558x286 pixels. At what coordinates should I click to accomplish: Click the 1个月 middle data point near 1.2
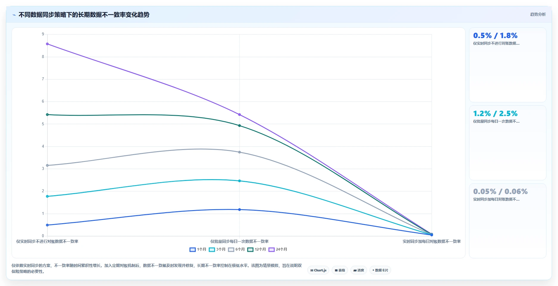(x=239, y=210)
